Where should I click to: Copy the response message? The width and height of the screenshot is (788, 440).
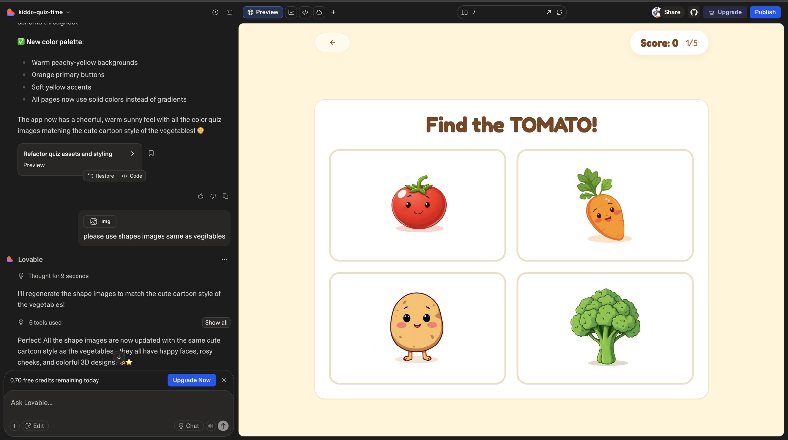[225, 196]
